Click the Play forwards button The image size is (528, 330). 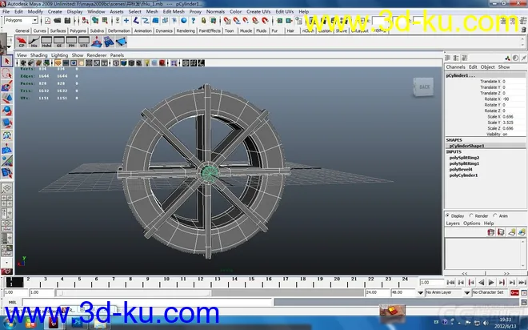[492, 283]
